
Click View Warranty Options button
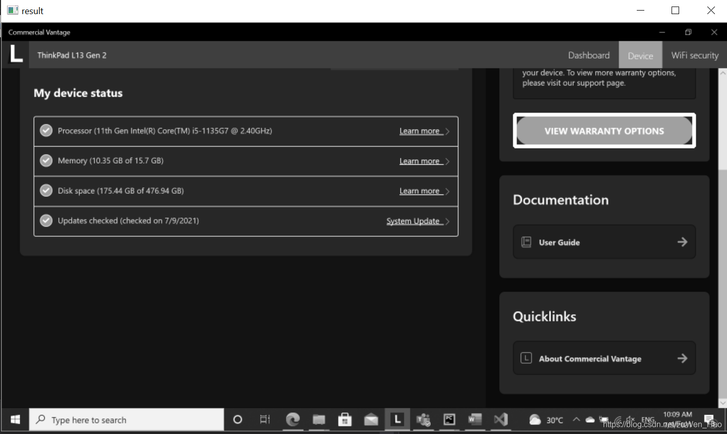[604, 131]
